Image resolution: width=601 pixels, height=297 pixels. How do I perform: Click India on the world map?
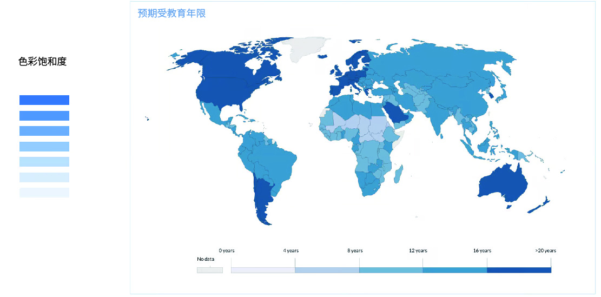(x=438, y=119)
